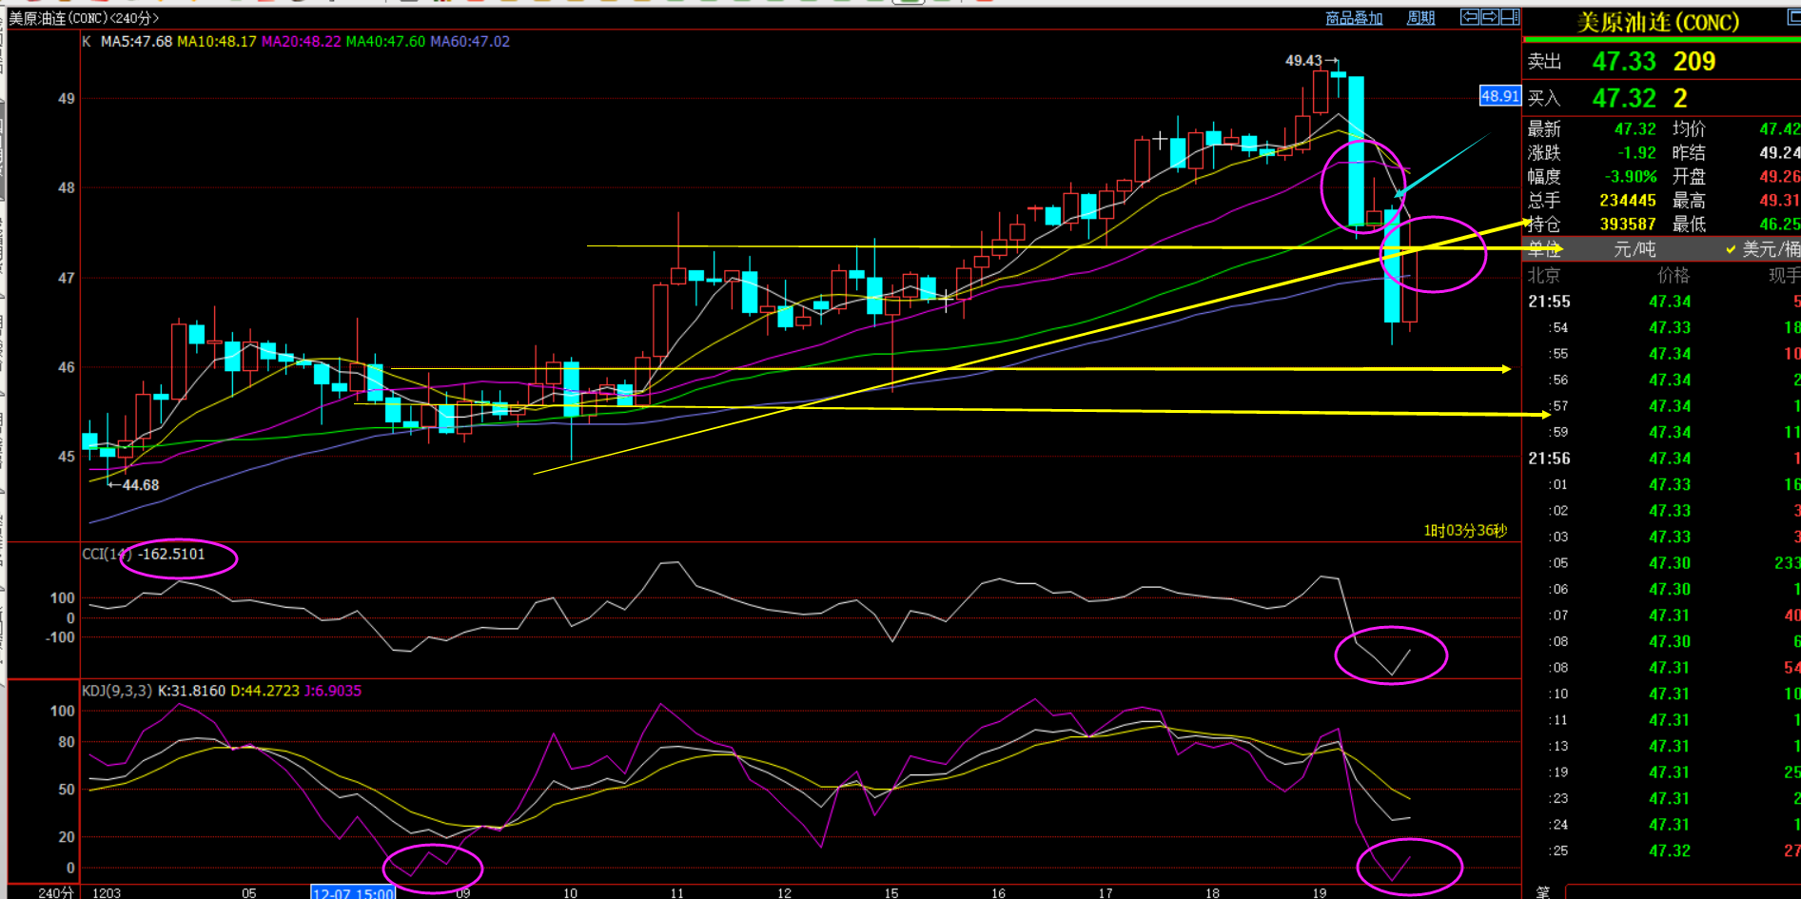Viewport: 1801px width, 899px height.
Task: Click the window icon beside 美原油连 title
Action: tap(1794, 17)
